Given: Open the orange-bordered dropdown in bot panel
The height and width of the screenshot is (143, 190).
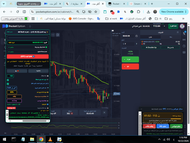Looking at the screenshot, I should coord(14,96).
